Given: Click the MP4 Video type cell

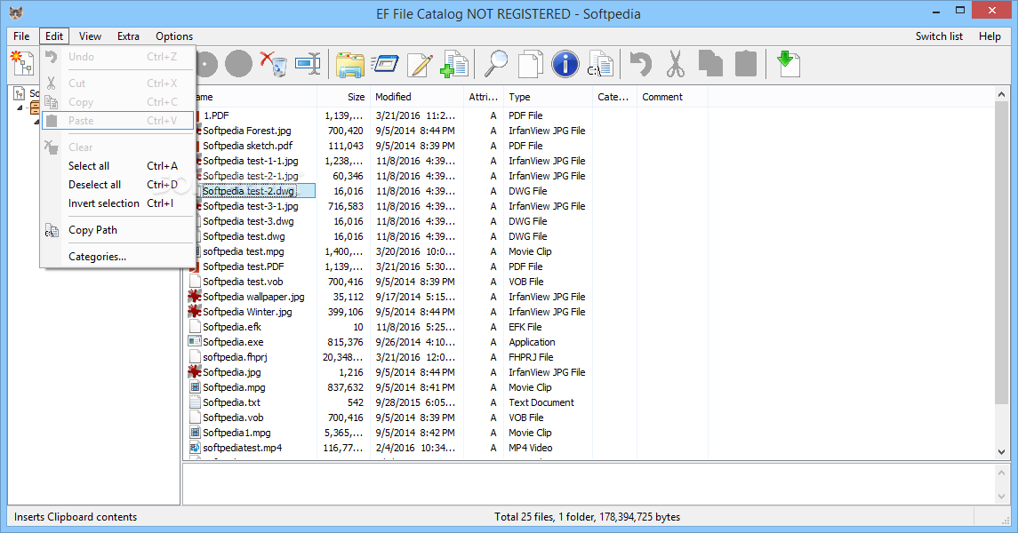Looking at the screenshot, I should (x=531, y=448).
